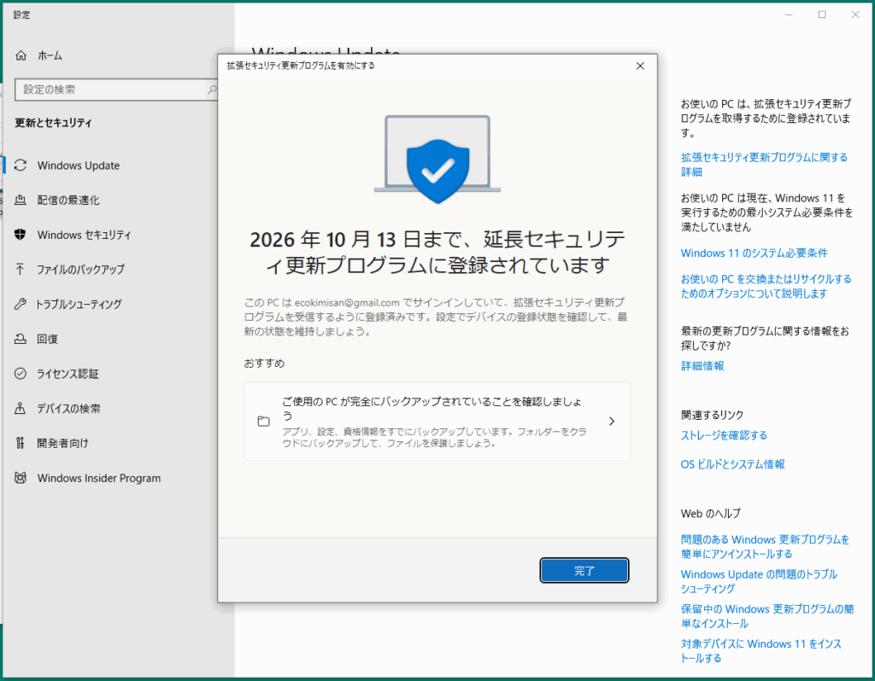Open OS ビルドとシステム情報 link

pos(732,464)
